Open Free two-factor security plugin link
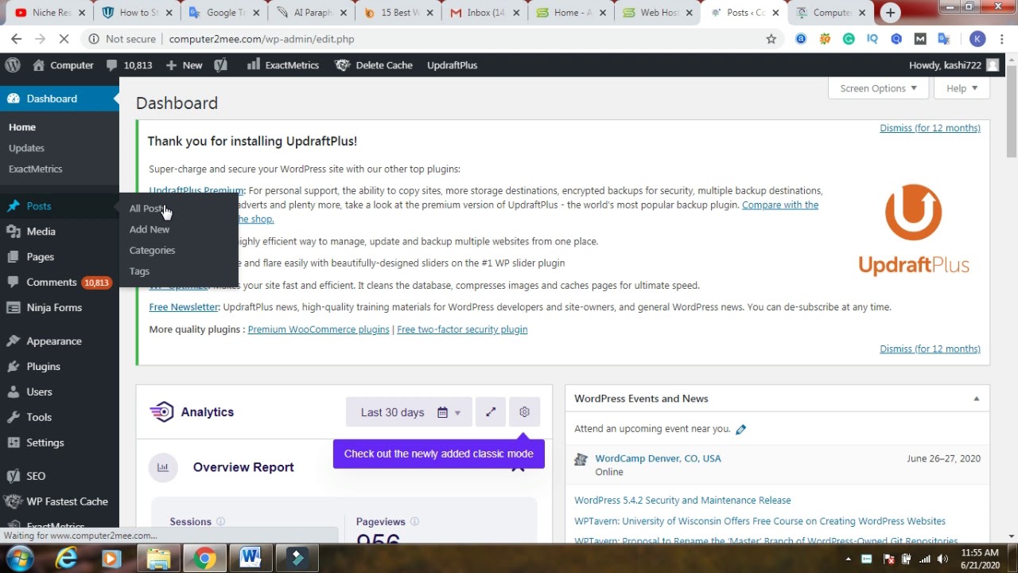1018x573 pixels. (x=462, y=329)
